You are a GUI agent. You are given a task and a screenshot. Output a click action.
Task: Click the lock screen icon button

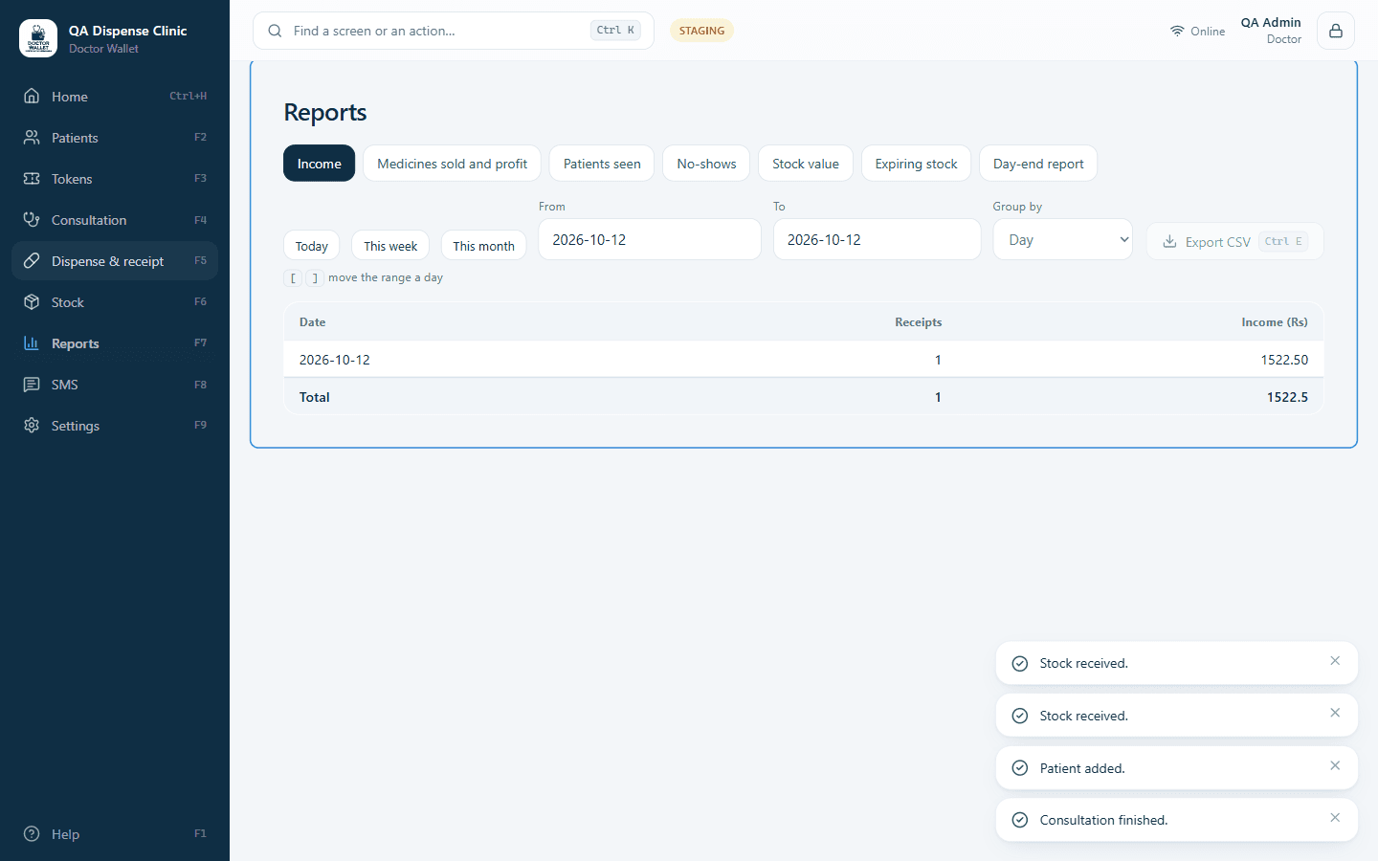pos(1336,31)
